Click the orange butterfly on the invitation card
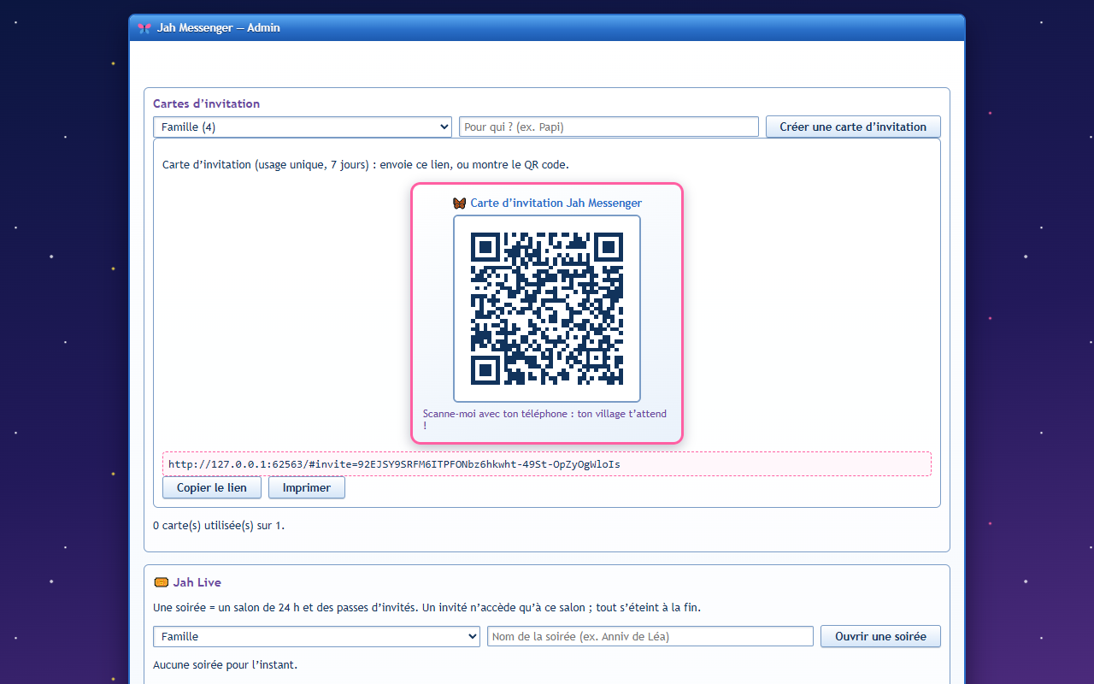Viewport: 1094px width, 684px height. tap(459, 203)
